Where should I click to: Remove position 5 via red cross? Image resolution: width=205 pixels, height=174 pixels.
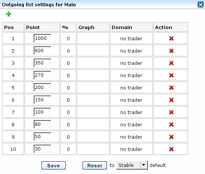click(171, 88)
